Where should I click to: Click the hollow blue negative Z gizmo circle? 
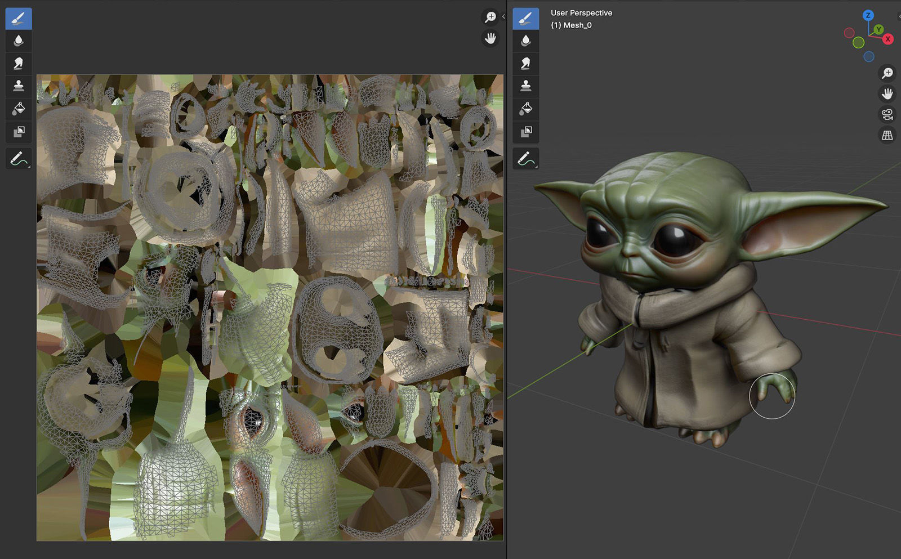[x=869, y=56]
